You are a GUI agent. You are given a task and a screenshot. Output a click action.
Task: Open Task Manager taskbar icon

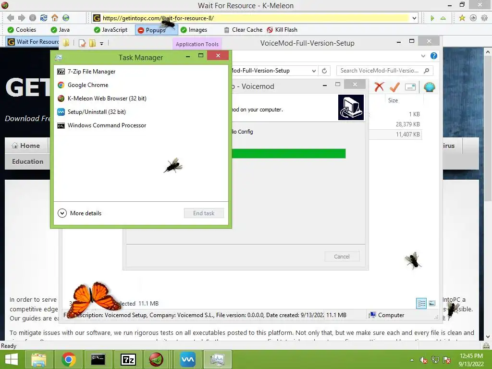(217, 359)
